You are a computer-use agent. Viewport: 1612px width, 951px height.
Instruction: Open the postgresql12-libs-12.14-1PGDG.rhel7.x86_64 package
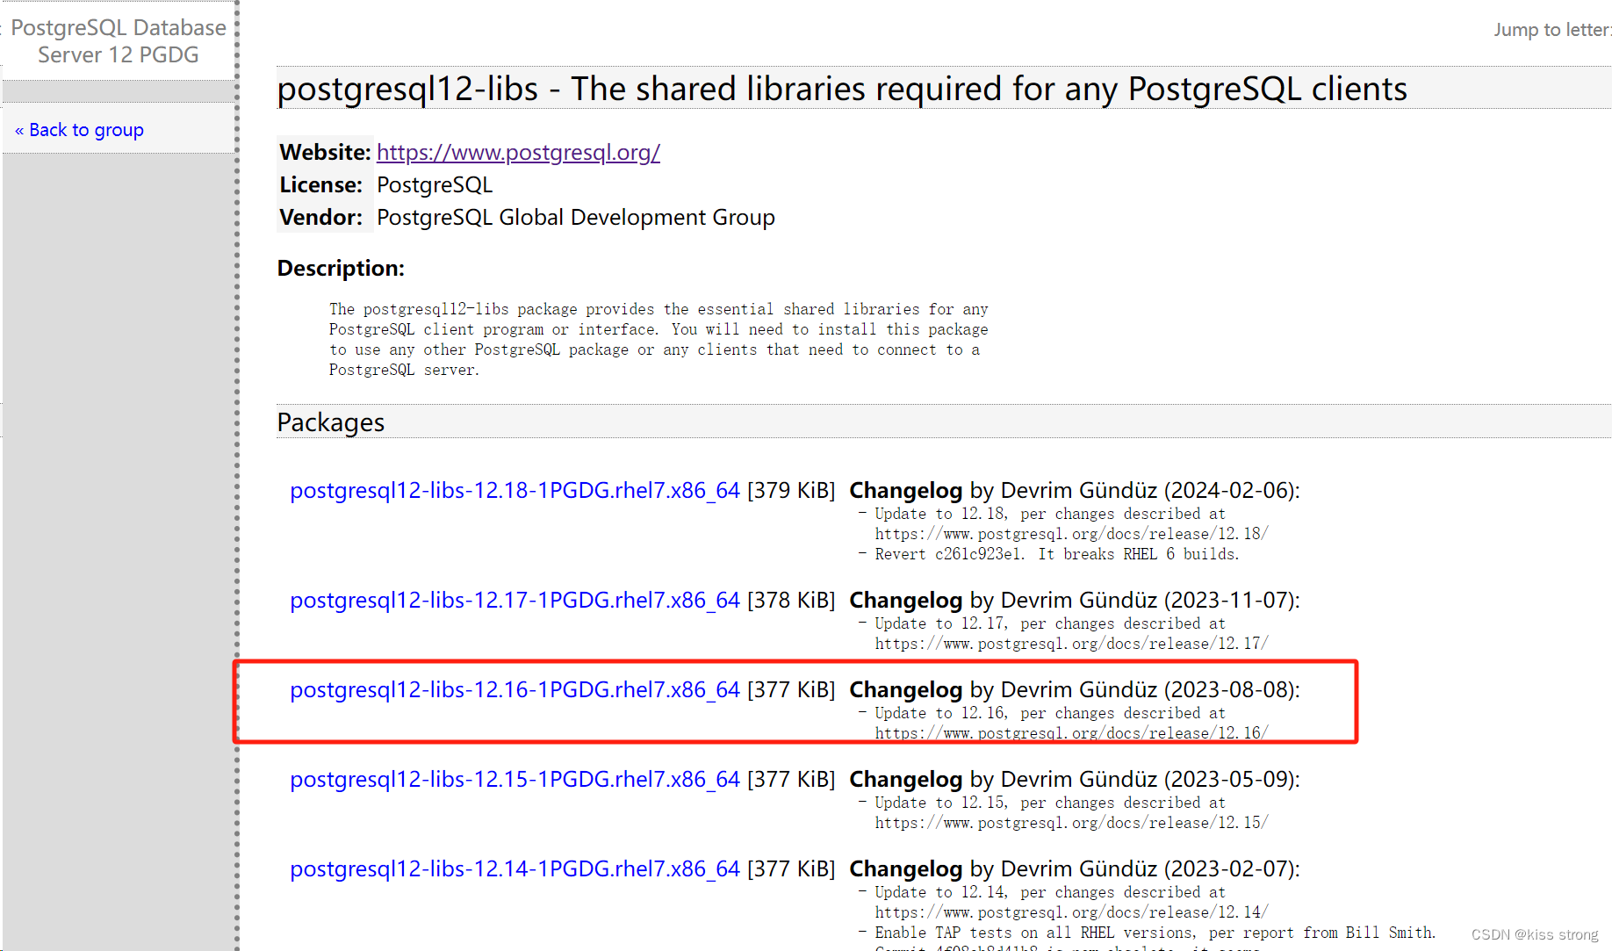(515, 869)
